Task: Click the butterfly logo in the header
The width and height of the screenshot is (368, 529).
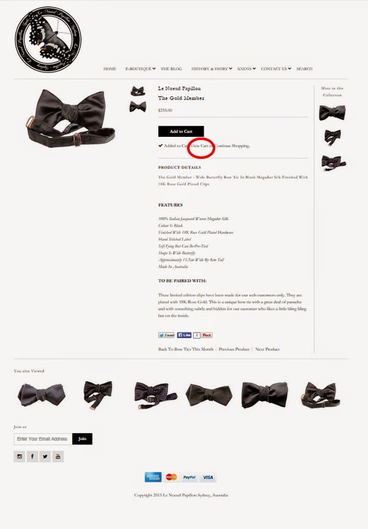Action: 48,39
